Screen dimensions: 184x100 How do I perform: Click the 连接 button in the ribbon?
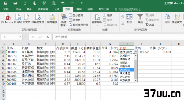(x=108, y=15)
